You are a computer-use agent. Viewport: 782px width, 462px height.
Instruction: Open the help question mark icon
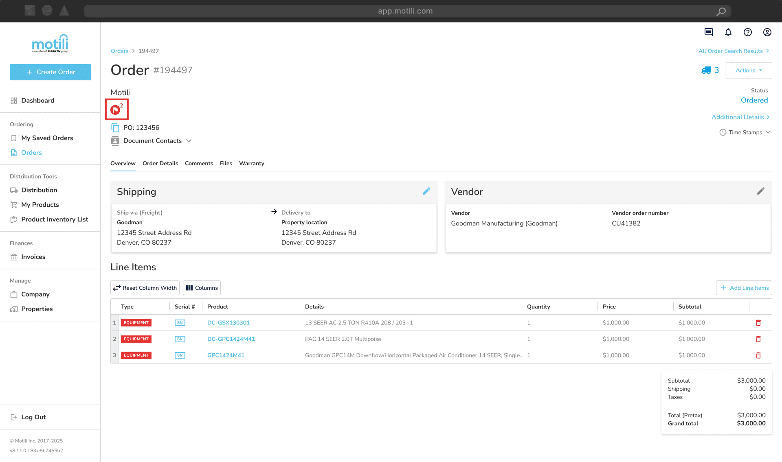pos(748,32)
